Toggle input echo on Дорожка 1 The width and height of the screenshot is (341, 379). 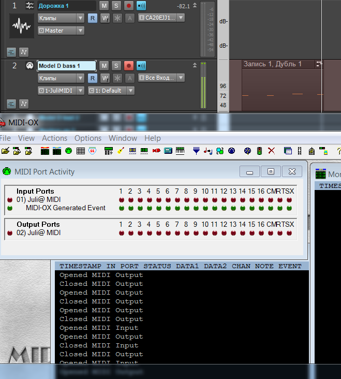[141, 6]
